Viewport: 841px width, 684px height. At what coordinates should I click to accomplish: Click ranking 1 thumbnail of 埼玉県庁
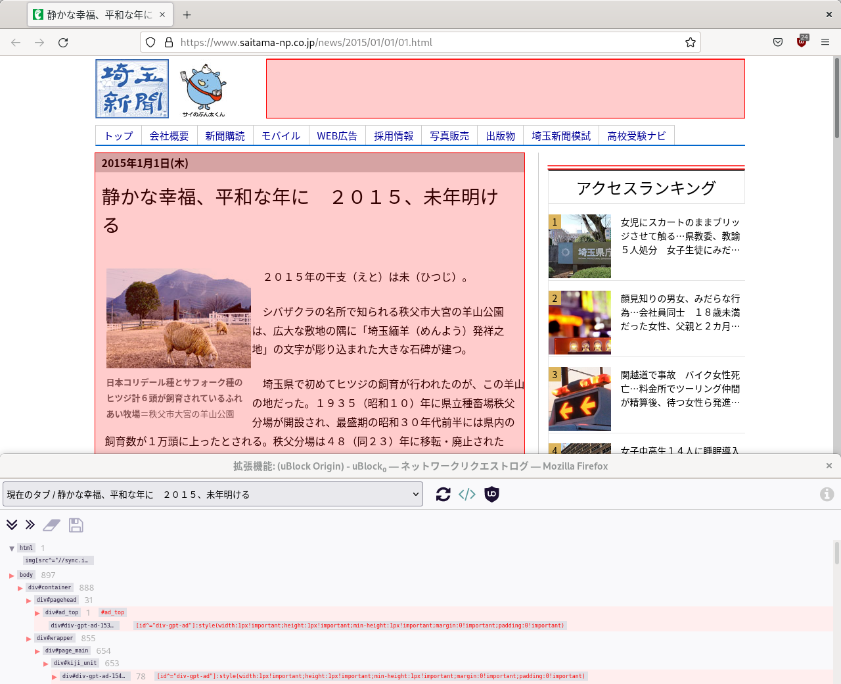click(x=580, y=246)
